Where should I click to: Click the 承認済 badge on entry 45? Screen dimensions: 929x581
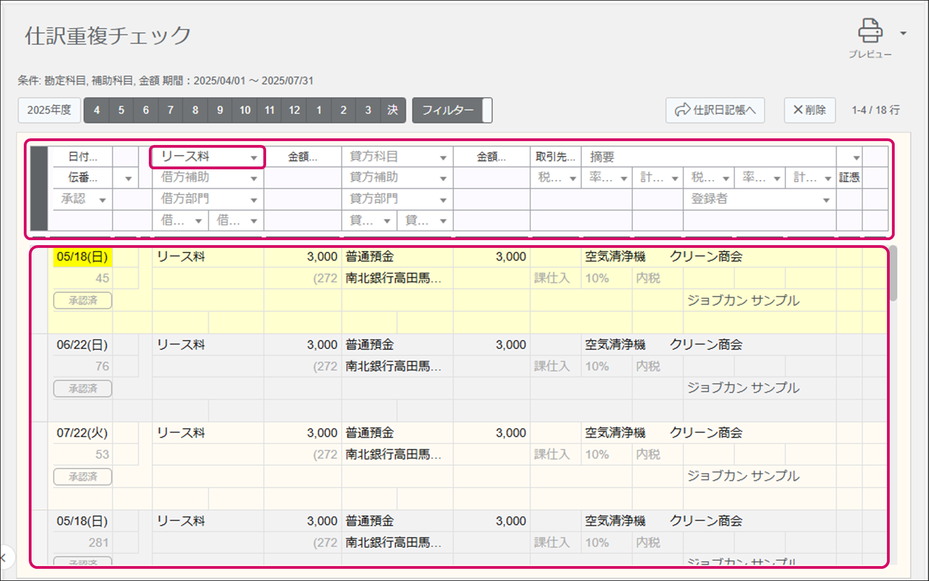point(82,300)
